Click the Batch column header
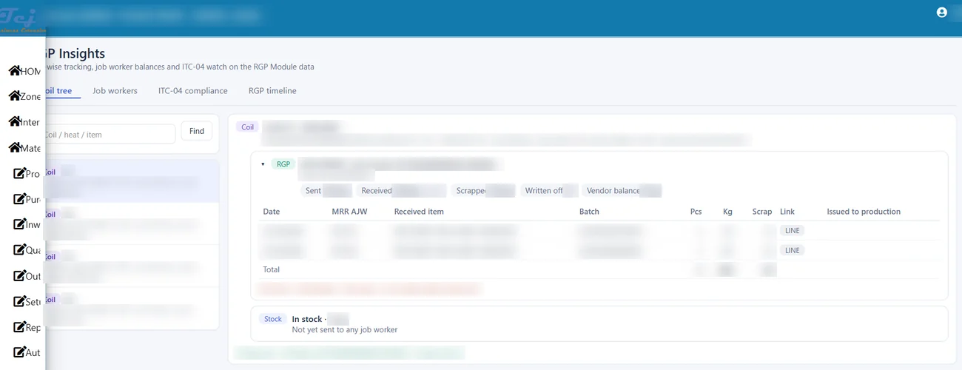The height and width of the screenshot is (370, 962). click(589, 212)
